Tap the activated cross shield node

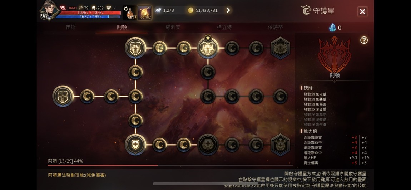coord(135,145)
